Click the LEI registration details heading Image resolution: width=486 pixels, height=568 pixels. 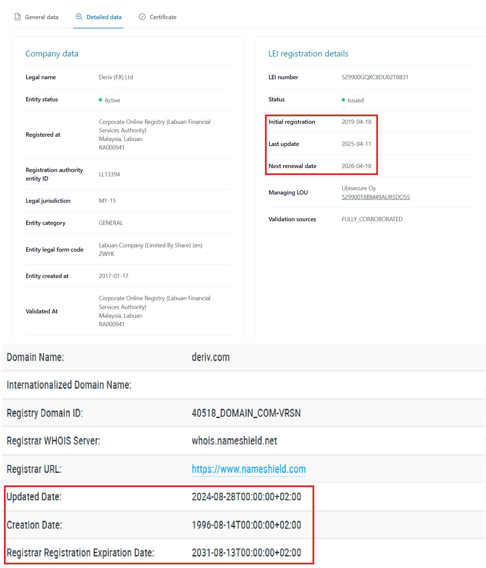(x=308, y=54)
